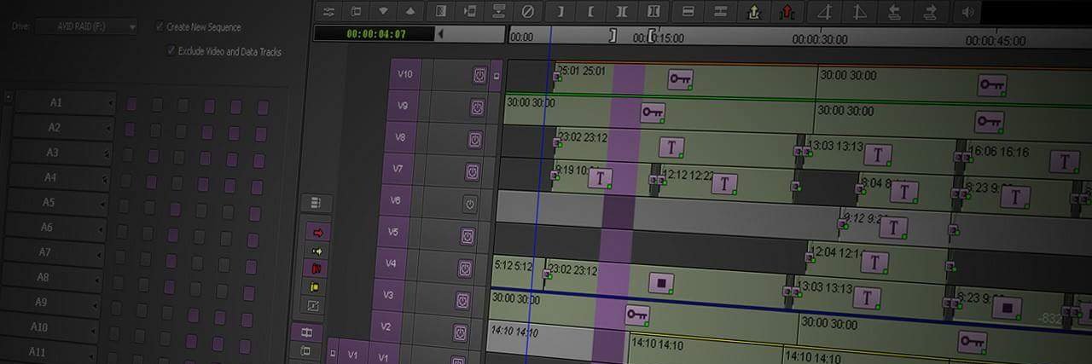This screenshot has height=364, width=1092.
Task: Toggle the V6 track monitor power button
Action: click(469, 204)
